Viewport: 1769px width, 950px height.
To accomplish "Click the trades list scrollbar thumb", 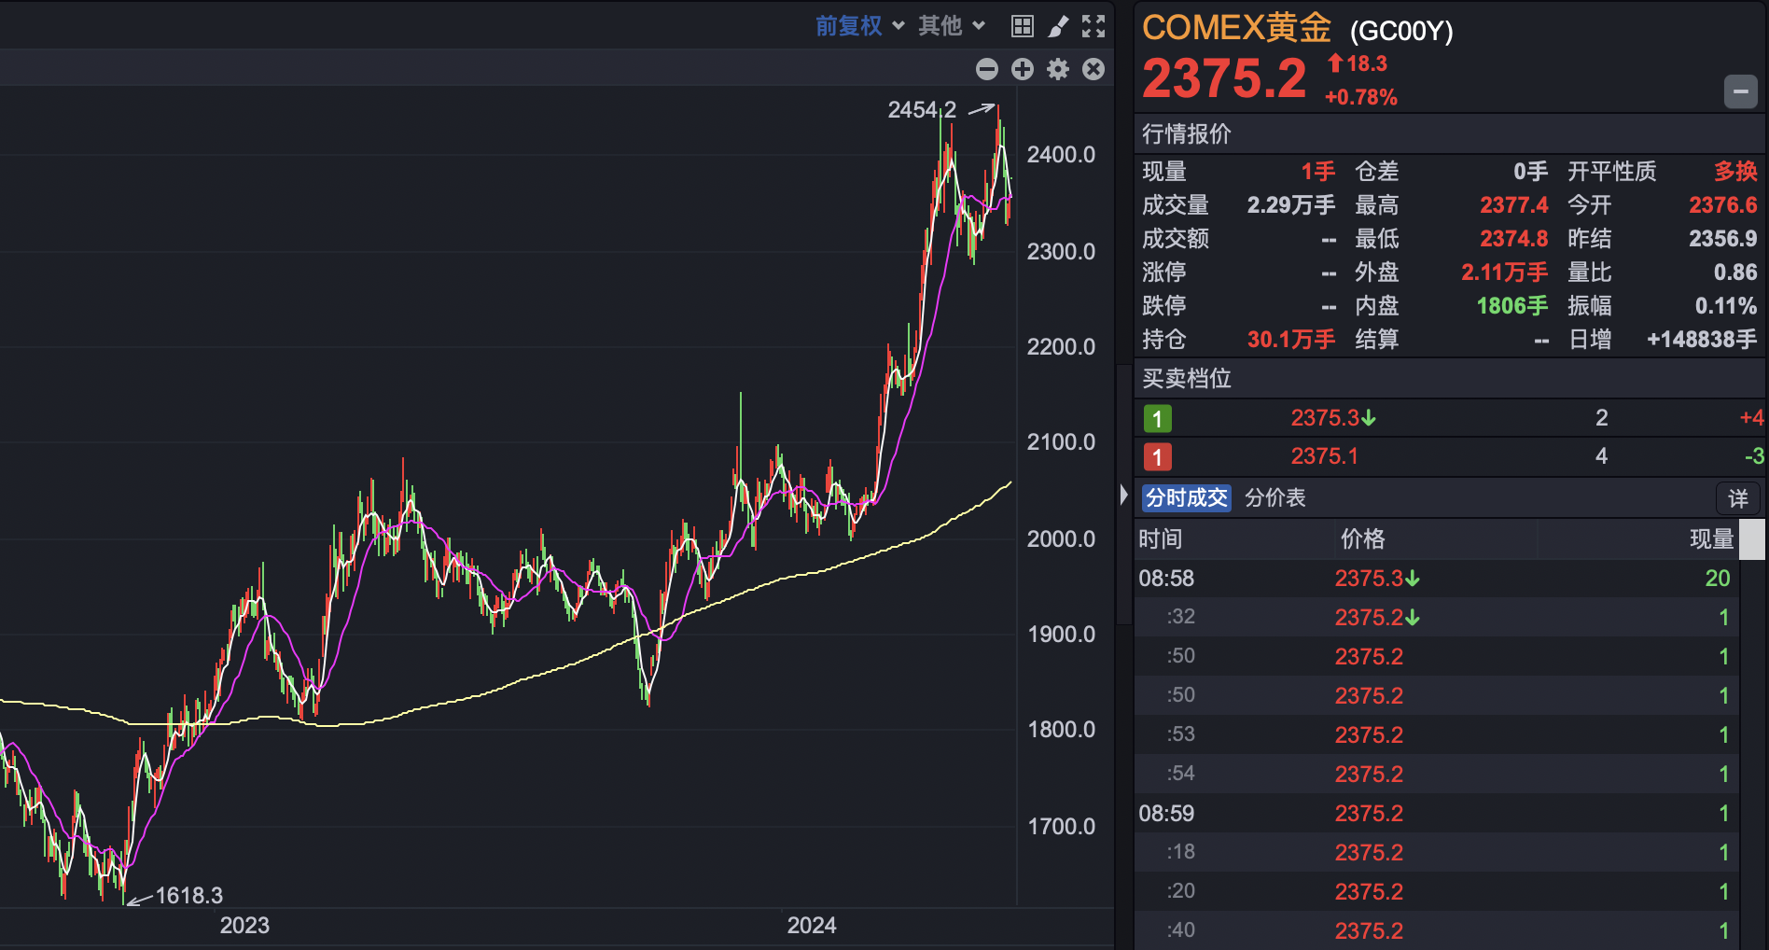I will [1751, 539].
